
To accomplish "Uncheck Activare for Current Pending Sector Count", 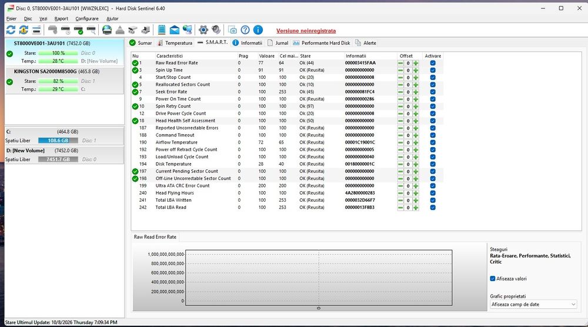I will click(433, 171).
